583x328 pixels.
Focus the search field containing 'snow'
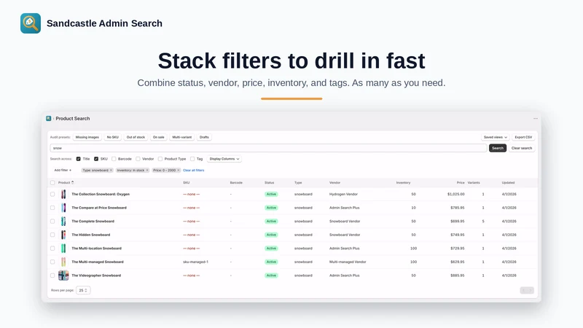tap(268, 148)
